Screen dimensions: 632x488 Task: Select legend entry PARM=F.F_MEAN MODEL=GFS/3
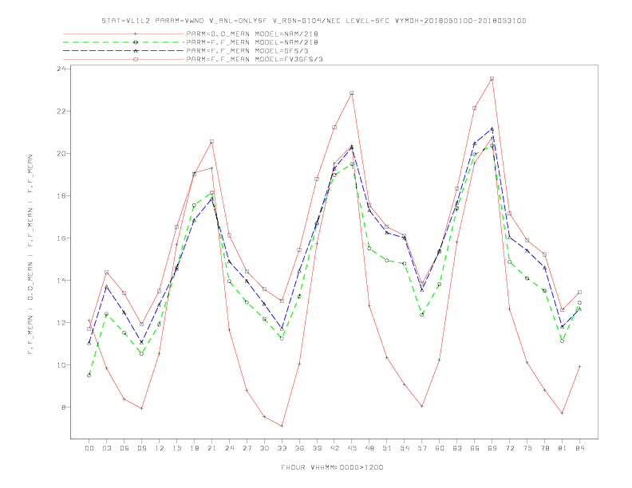click(247, 51)
